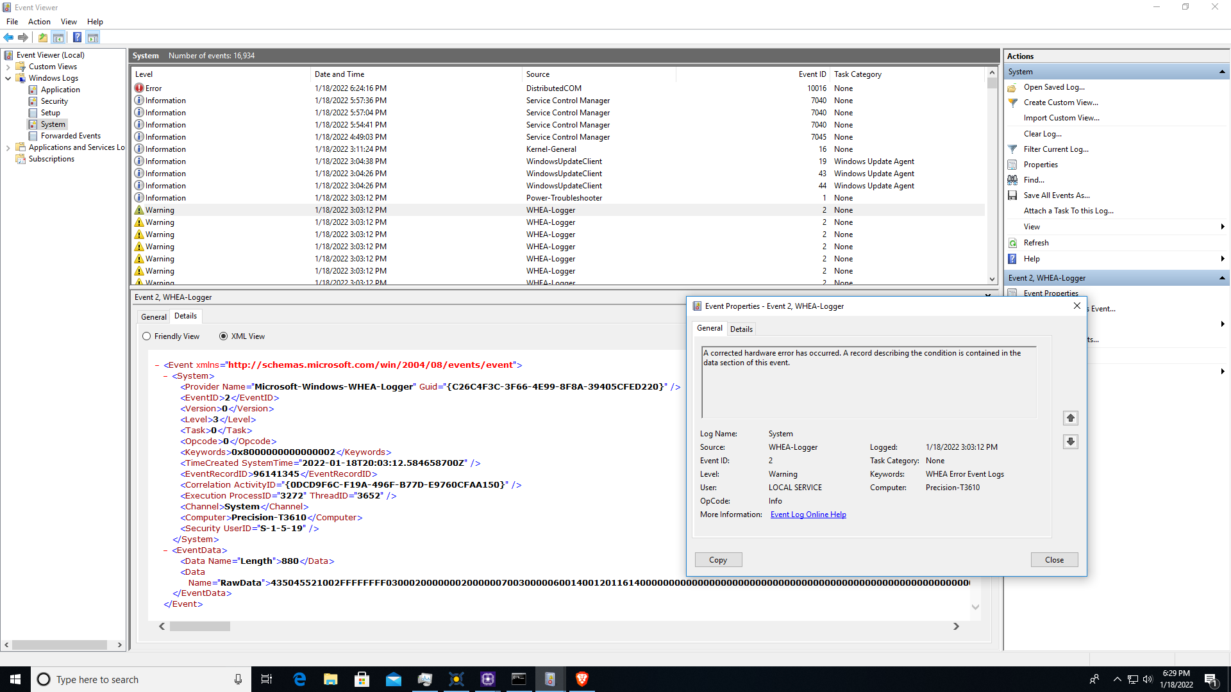Click Clear Log in Actions pane
Viewport: 1231px width, 692px height.
tap(1043, 134)
